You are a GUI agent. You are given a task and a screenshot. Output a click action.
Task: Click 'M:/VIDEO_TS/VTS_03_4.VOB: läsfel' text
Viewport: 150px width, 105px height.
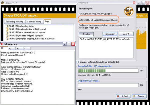tap(95, 14)
